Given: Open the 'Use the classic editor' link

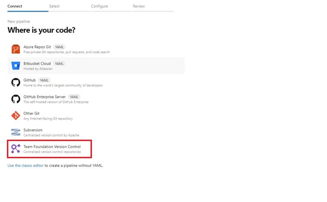Looking at the screenshot, I should point(26,166).
